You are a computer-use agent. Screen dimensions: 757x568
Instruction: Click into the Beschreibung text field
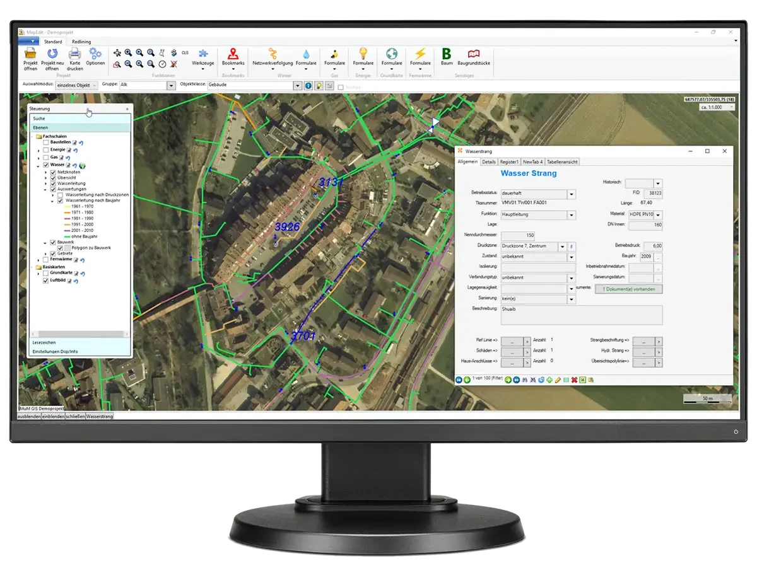pos(580,315)
